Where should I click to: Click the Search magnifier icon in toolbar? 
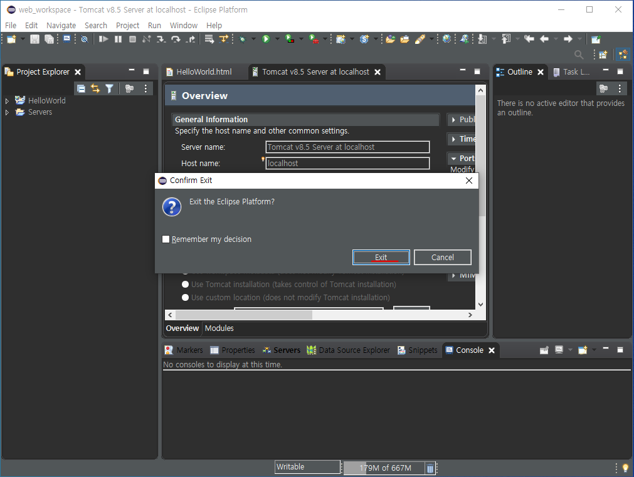click(579, 55)
